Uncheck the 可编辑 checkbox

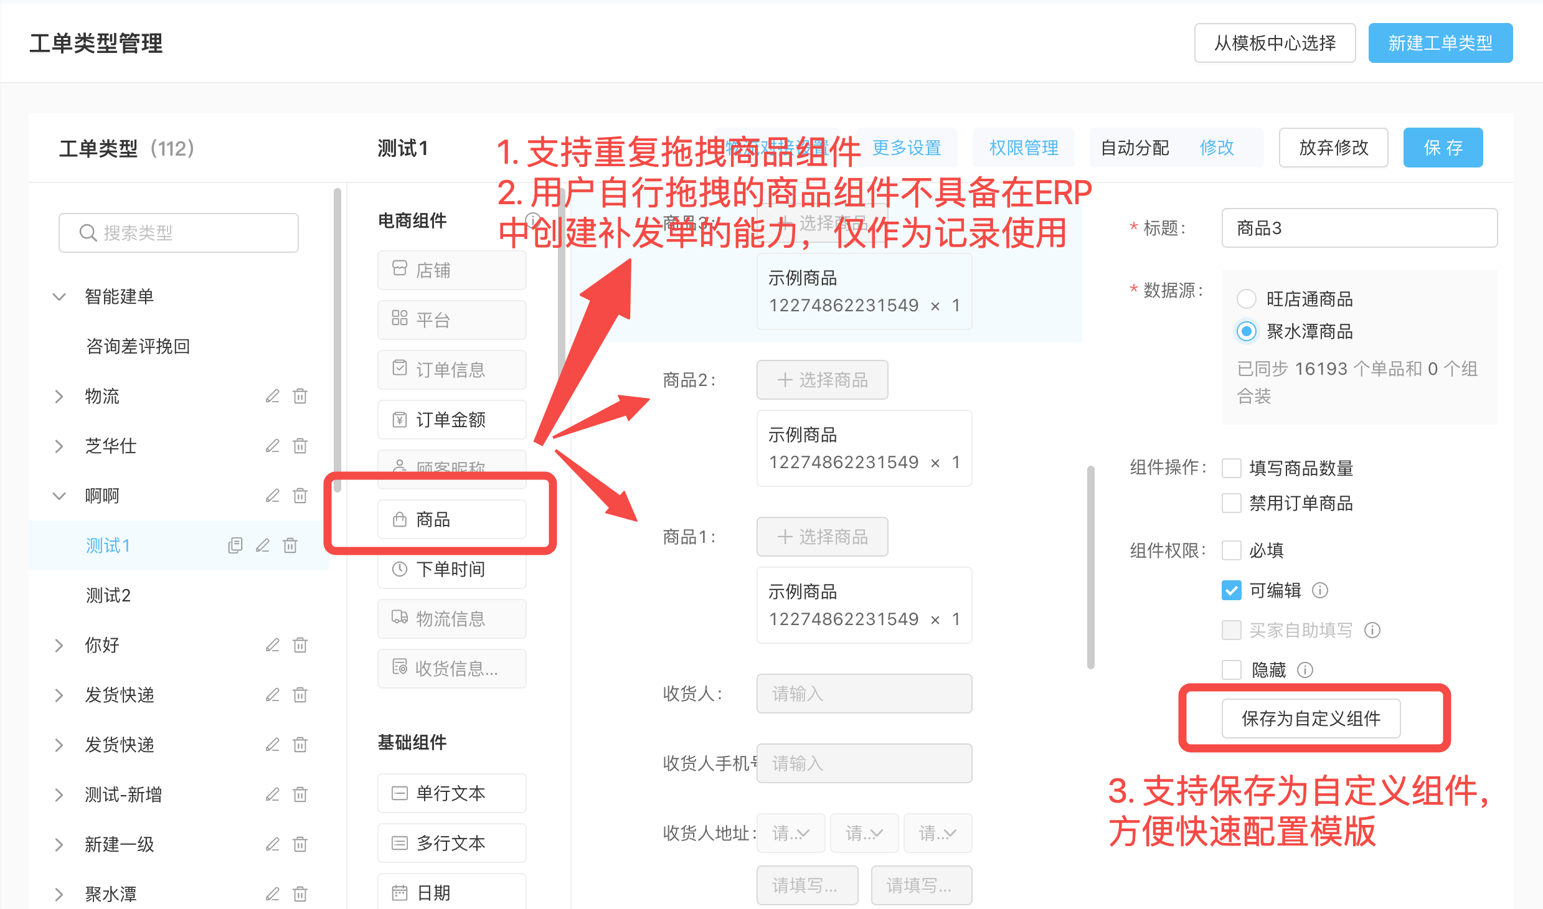[1232, 590]
